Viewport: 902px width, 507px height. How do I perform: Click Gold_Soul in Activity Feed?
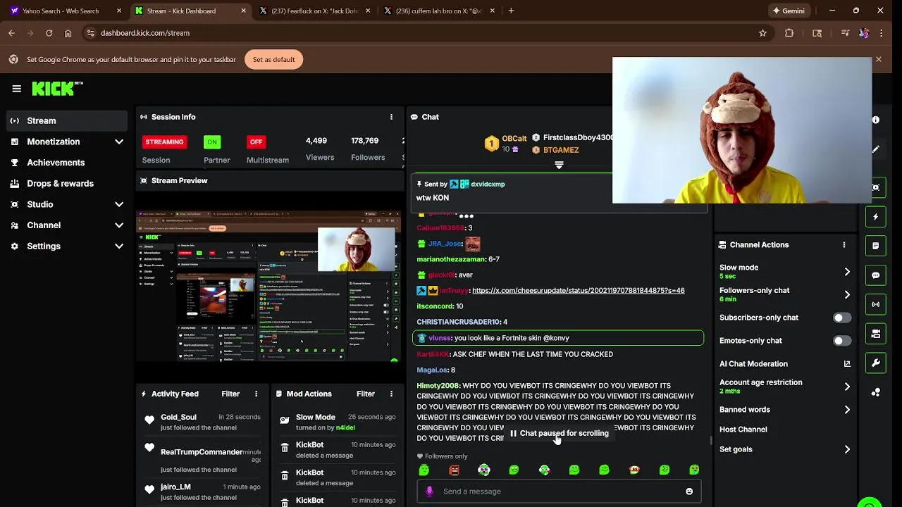click(178, 417)
